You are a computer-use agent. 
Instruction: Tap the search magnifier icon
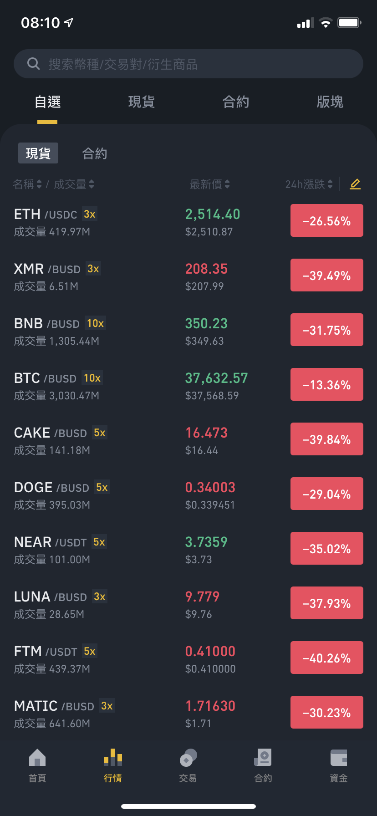coord(34,64)
